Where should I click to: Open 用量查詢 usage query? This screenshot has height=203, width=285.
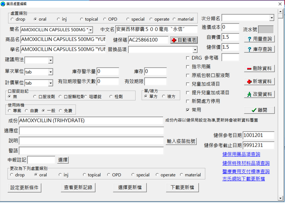click(x=259, y=39)
